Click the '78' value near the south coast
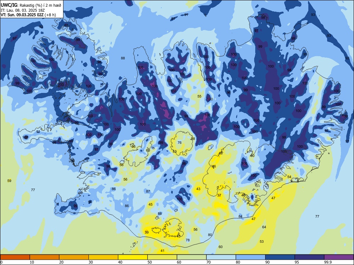 coord(188,240)
